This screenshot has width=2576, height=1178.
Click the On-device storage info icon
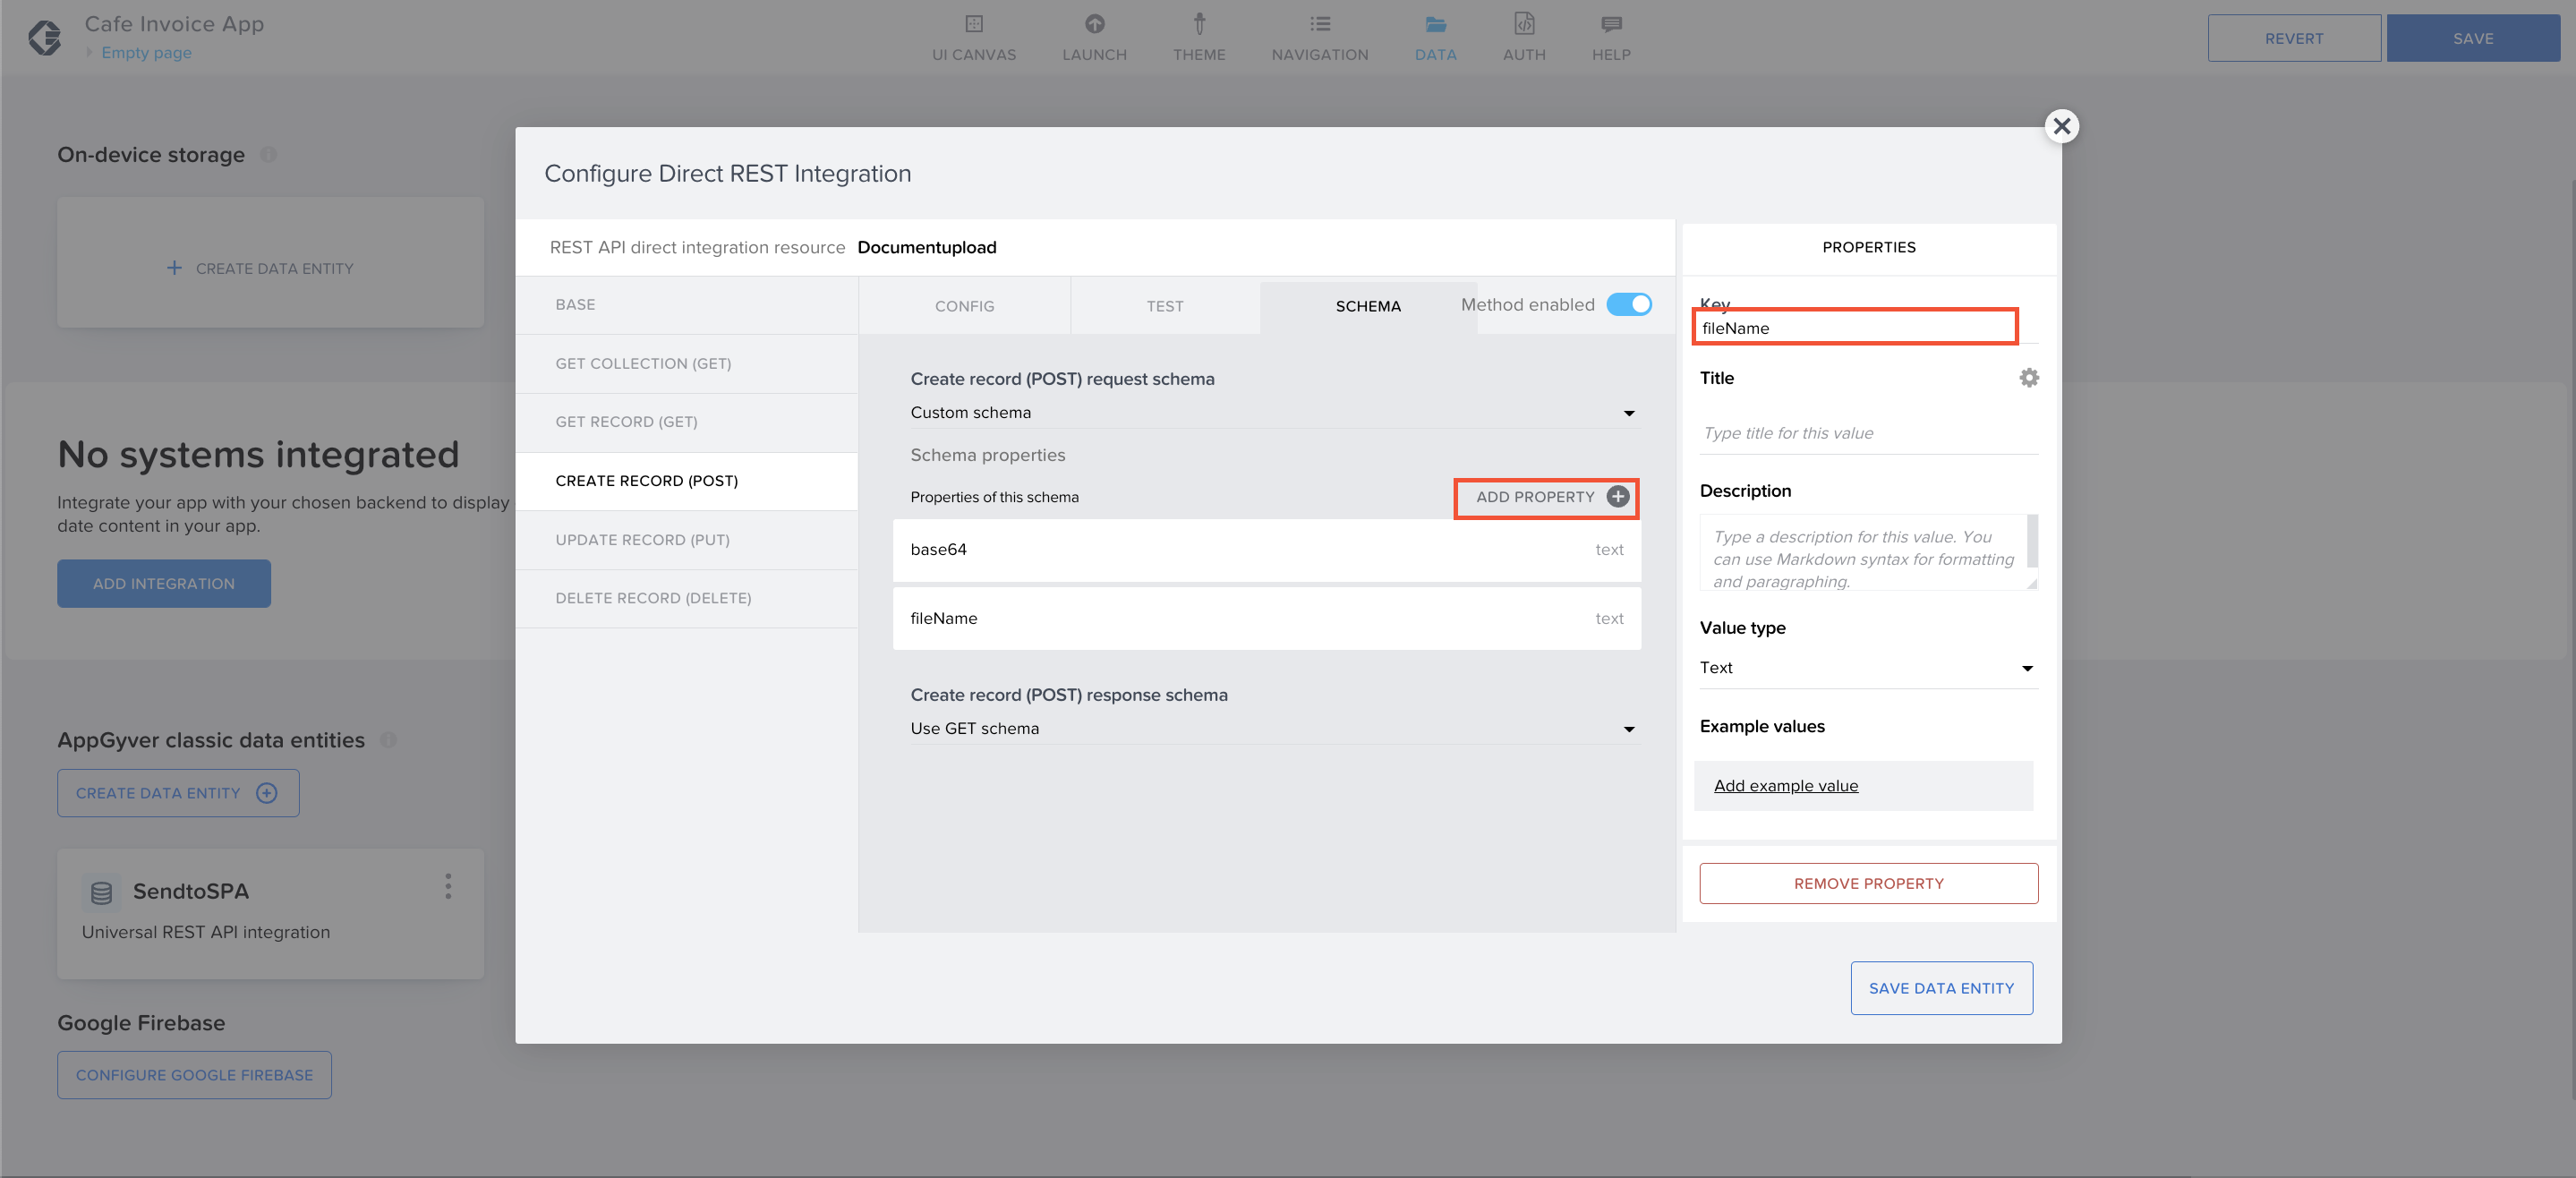coord(268,155)
